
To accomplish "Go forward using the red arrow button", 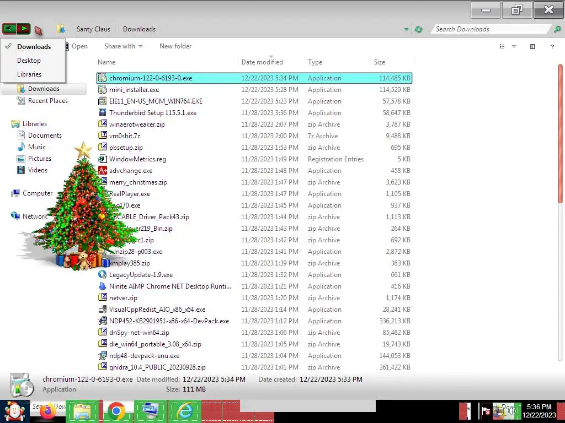I will click(23, 29).
